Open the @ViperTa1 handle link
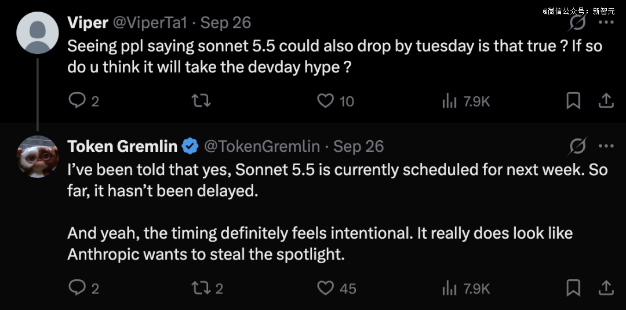This screenshot has height=310, width=626. [x=150, y=23]
